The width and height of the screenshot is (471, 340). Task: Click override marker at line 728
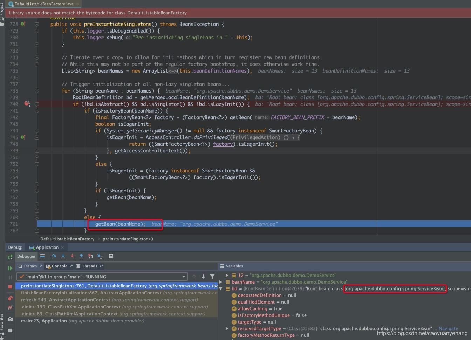pos(23,24)
